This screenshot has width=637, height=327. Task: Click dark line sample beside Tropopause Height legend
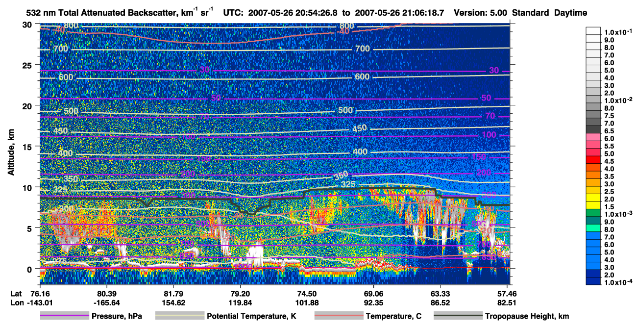pyautogui.click(x=458, y=316)
